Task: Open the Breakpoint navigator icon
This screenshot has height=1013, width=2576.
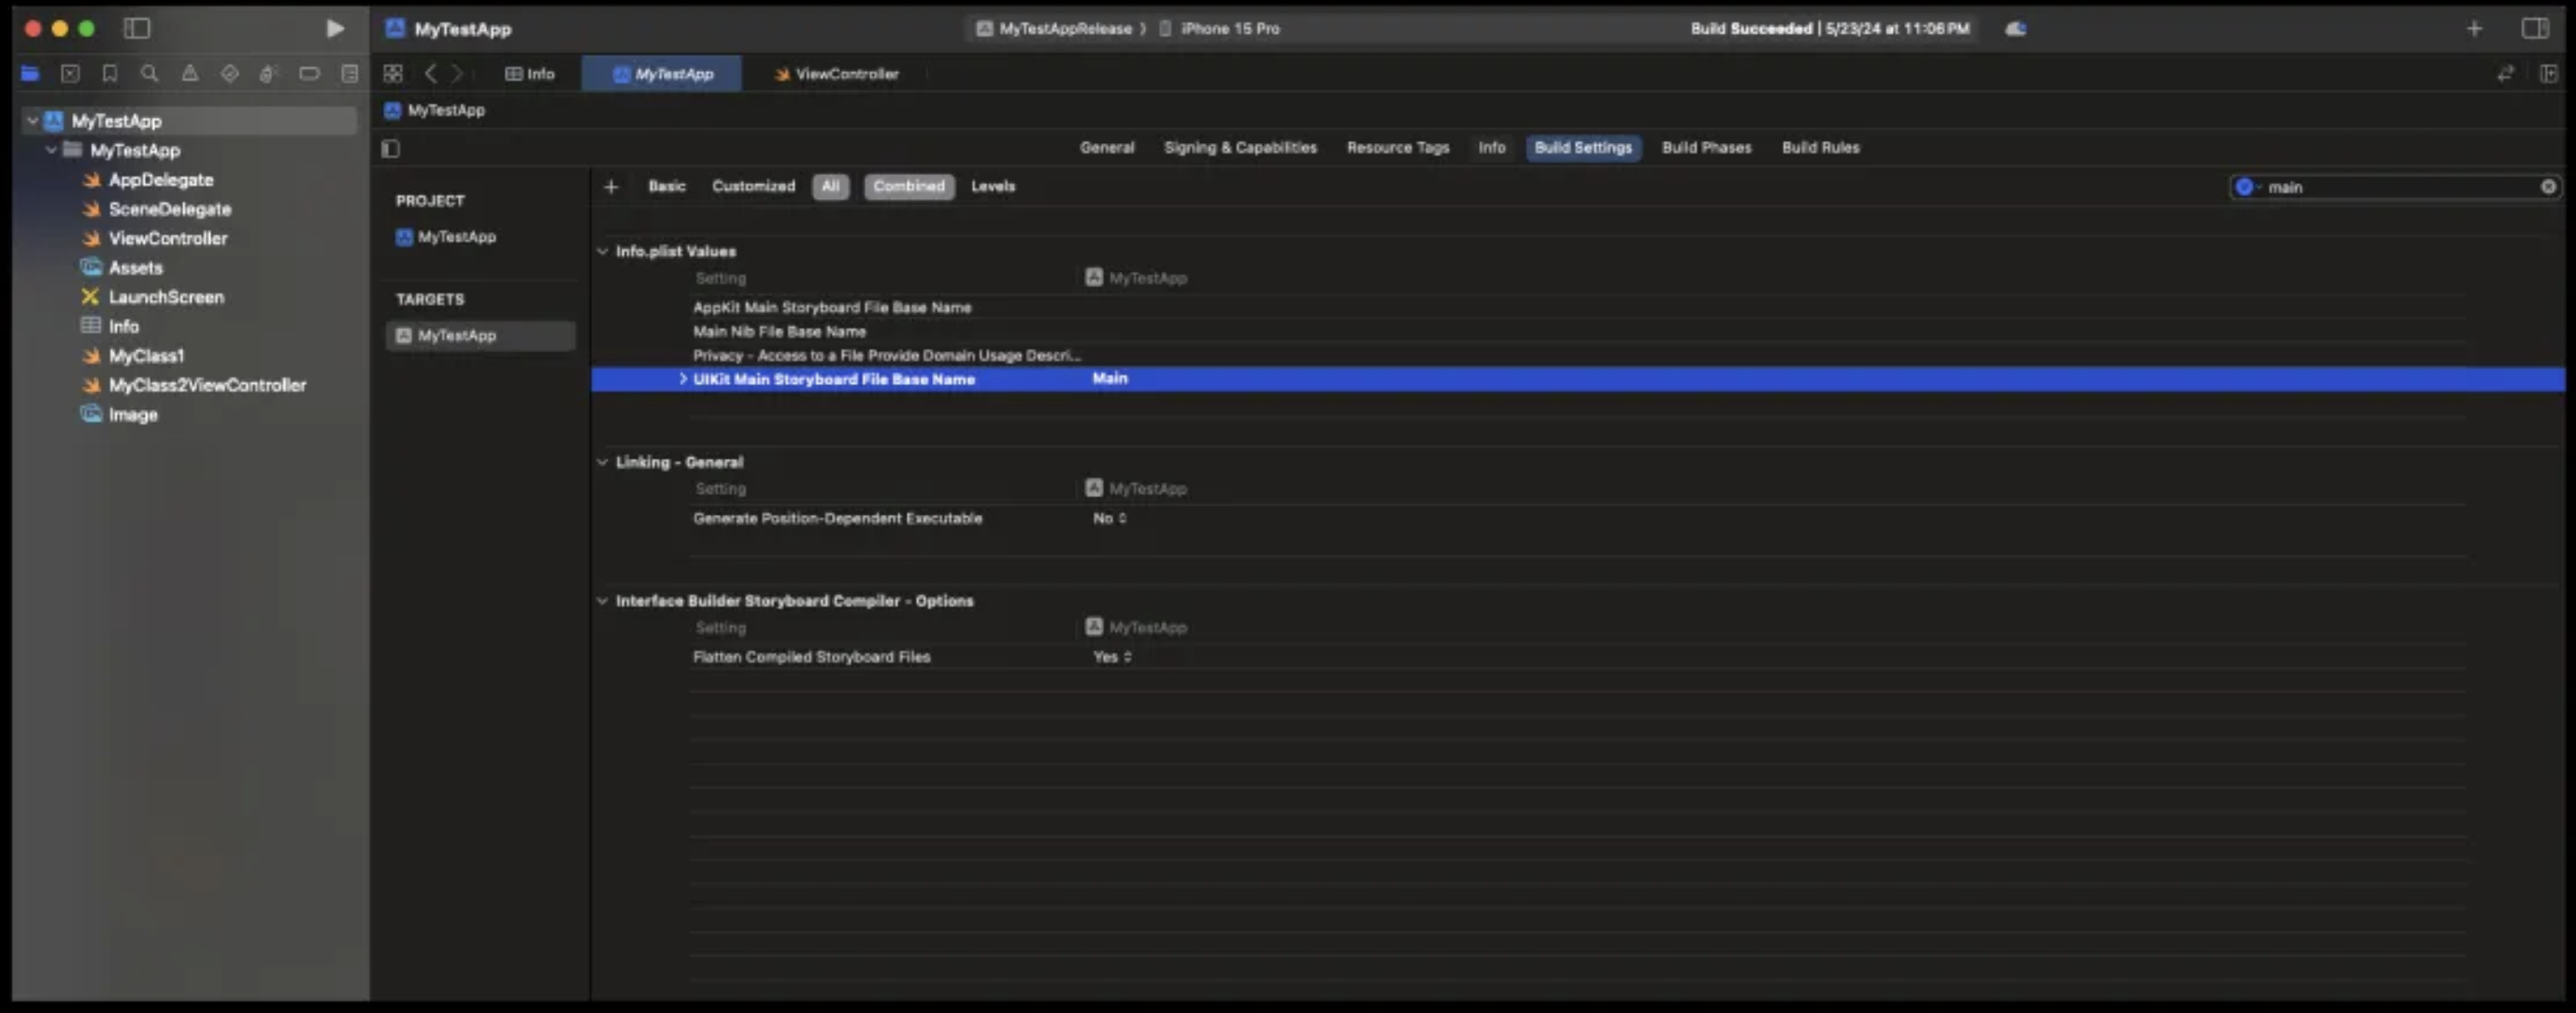Action: click(310, 73)
